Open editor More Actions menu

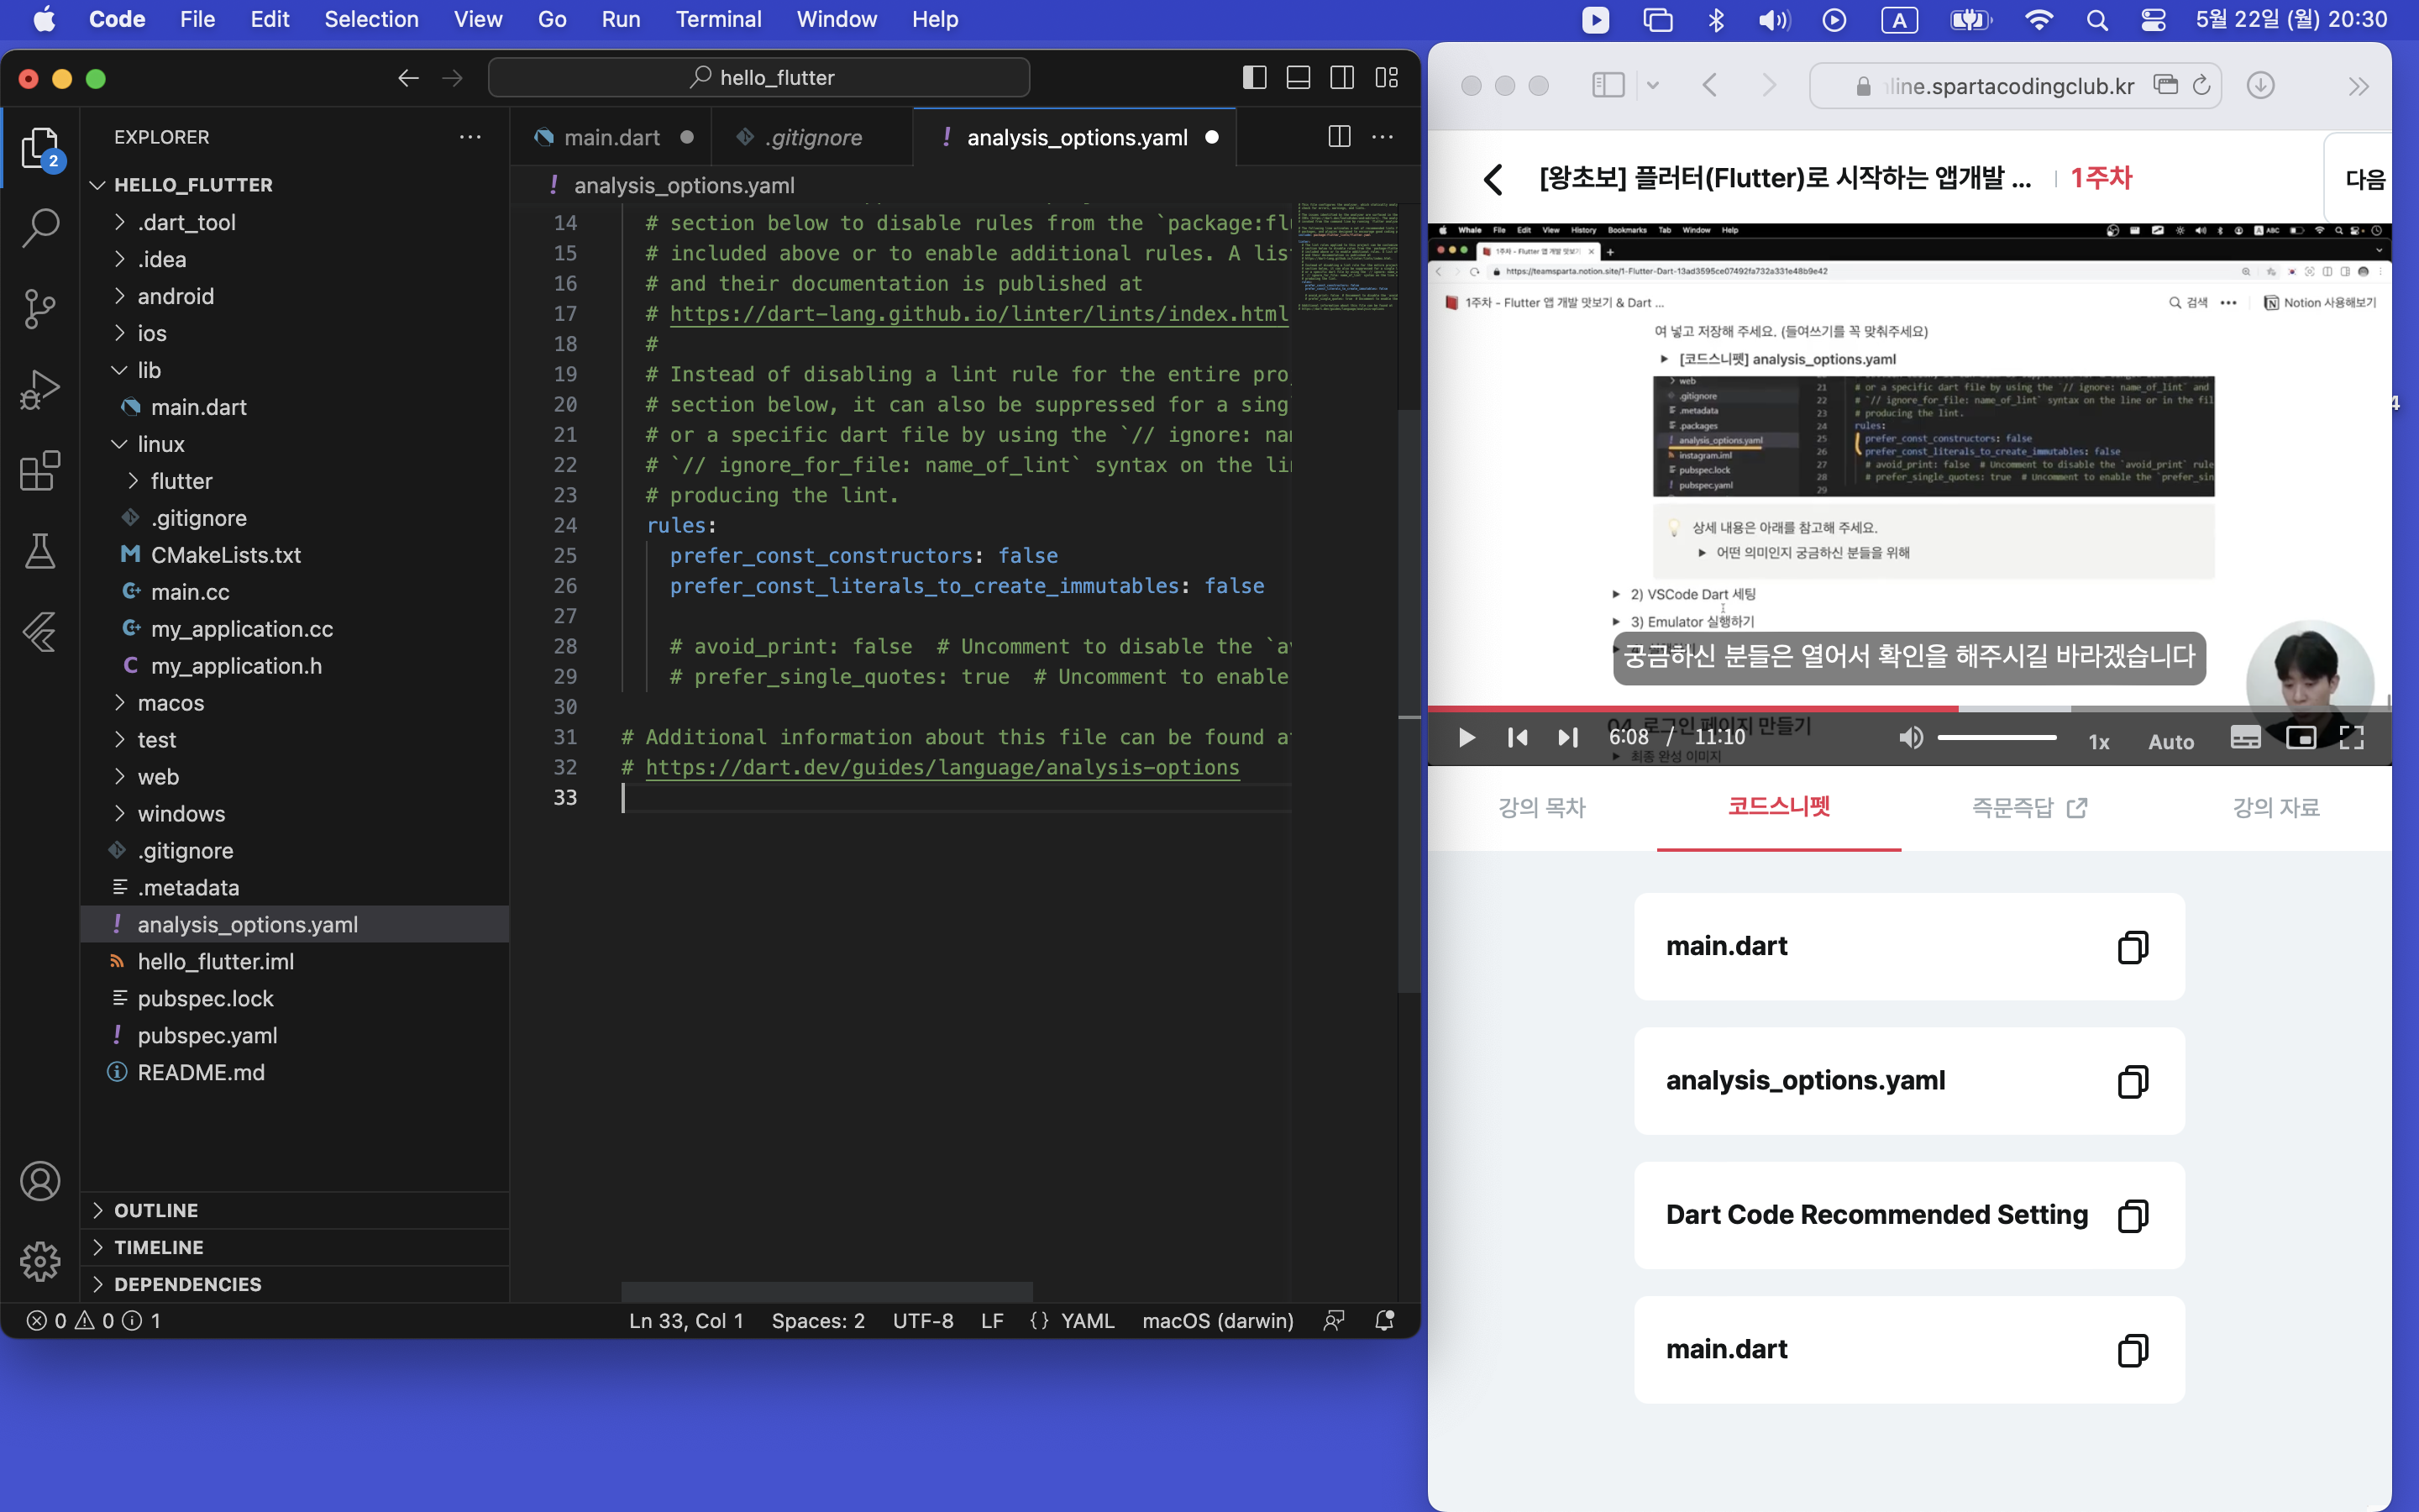tap(1383, 137)
